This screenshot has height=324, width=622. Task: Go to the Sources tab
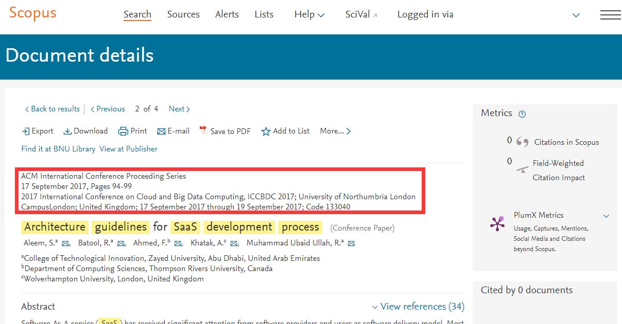tap(183, 14)
